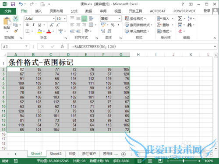Open Sheet2 worksheet tab
Image resolution: width=219 pixels, height=164 pixels.
click(56, 154)
